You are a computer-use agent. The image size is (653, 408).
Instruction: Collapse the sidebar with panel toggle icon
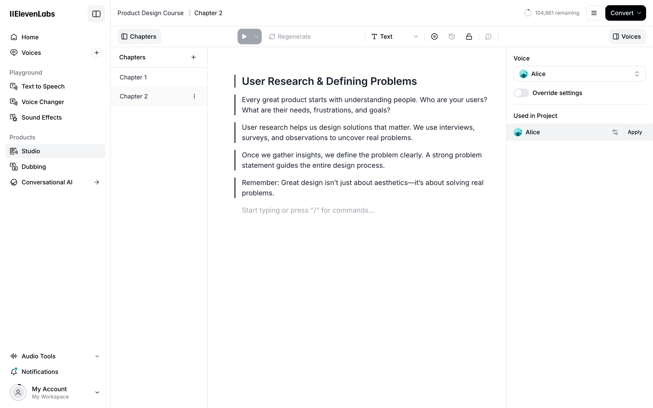[96, 14]
